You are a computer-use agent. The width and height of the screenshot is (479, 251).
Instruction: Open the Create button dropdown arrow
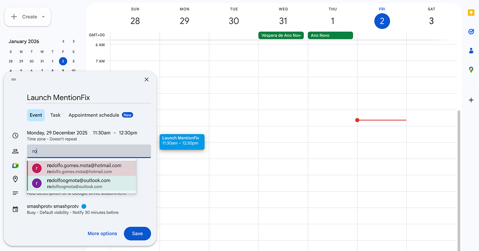click(43, 16)
